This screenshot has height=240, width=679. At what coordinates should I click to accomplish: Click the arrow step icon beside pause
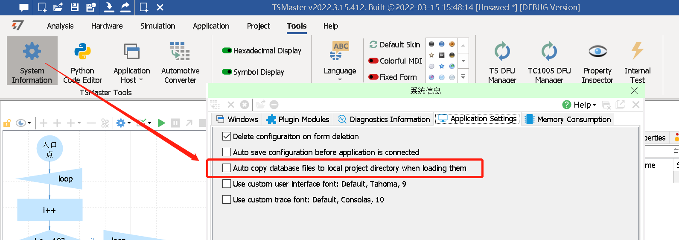point(189,123)
